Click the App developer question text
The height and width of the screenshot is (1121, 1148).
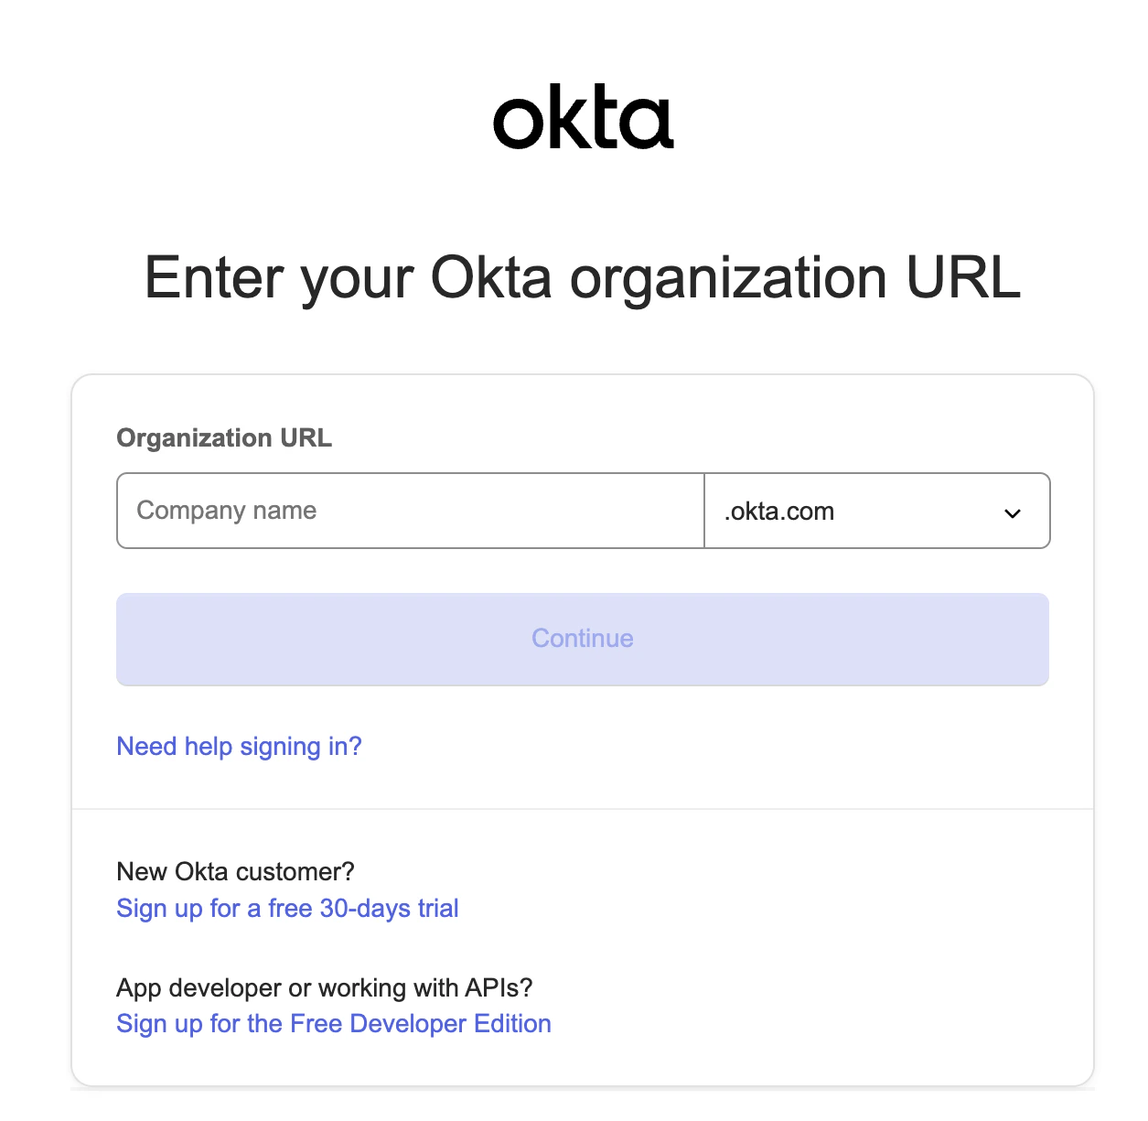(324, 987)
